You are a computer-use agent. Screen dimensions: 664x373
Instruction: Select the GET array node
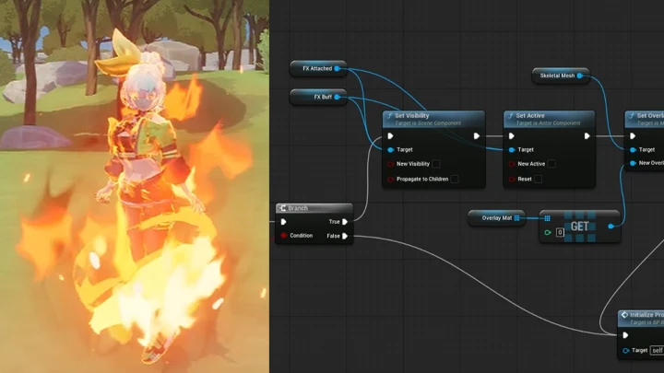point(580,227)
